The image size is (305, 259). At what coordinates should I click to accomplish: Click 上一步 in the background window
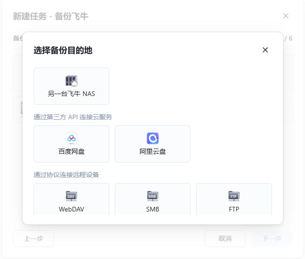pyautogui.click(x=34, y=239)
